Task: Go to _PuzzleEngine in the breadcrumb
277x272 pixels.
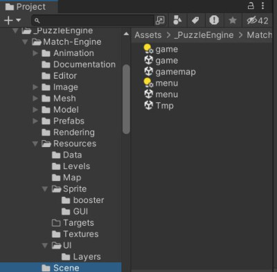Action: pos(204,35)
